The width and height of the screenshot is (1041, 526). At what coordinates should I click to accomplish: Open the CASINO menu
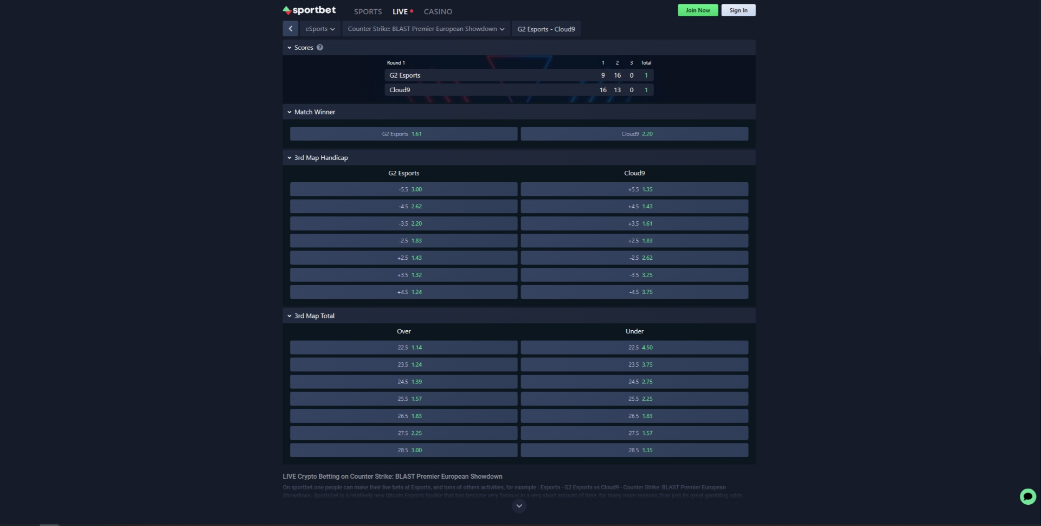438,11
